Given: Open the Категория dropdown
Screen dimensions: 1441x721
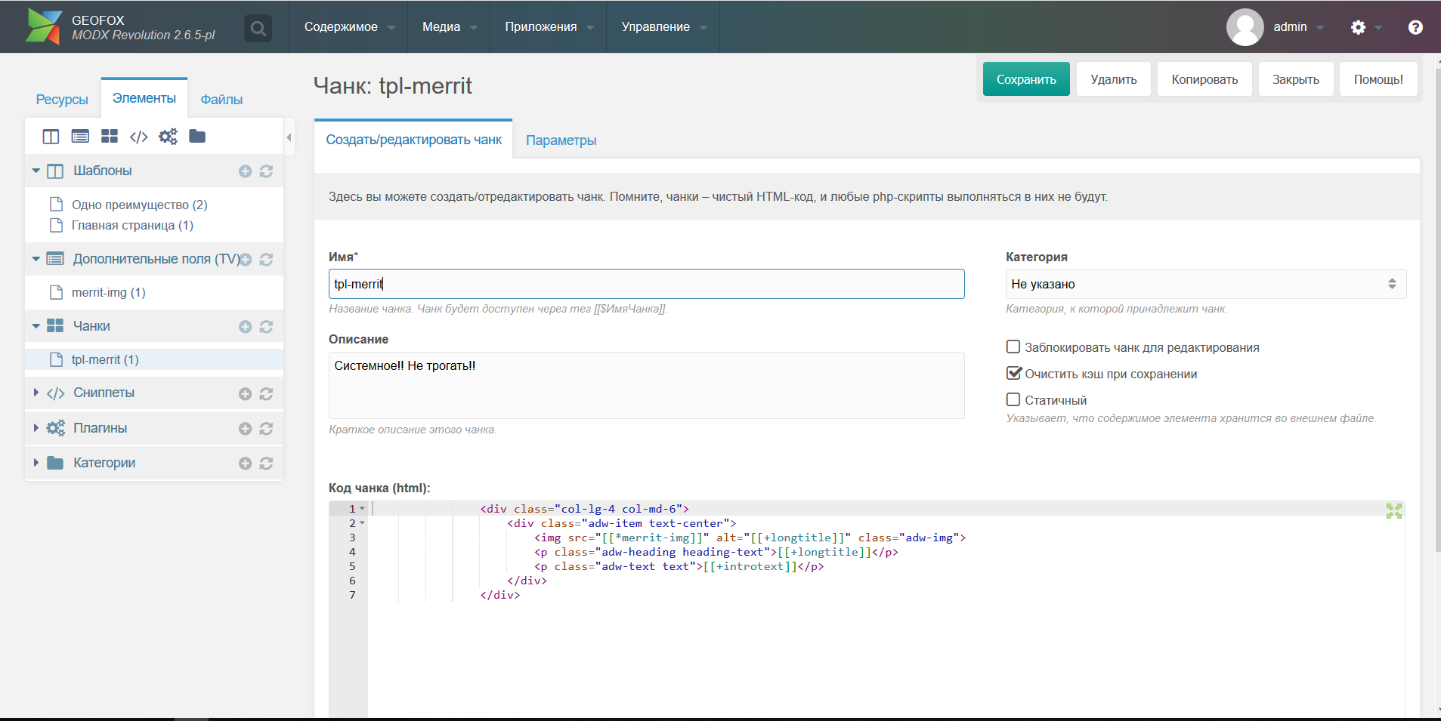Looking at the screenshot, I should [1206, 284].
